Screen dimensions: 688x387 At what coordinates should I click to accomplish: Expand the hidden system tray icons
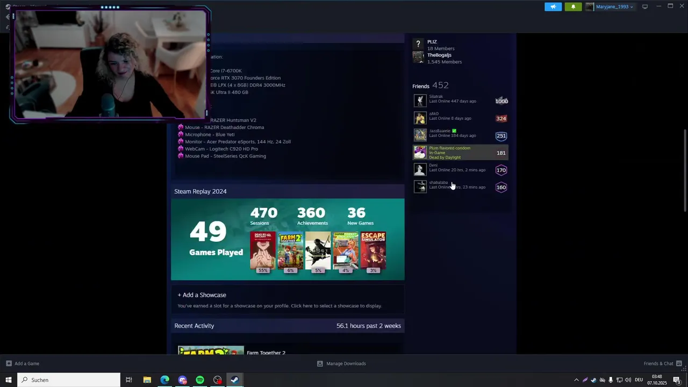pyautogui.click(x=576, y=380)
